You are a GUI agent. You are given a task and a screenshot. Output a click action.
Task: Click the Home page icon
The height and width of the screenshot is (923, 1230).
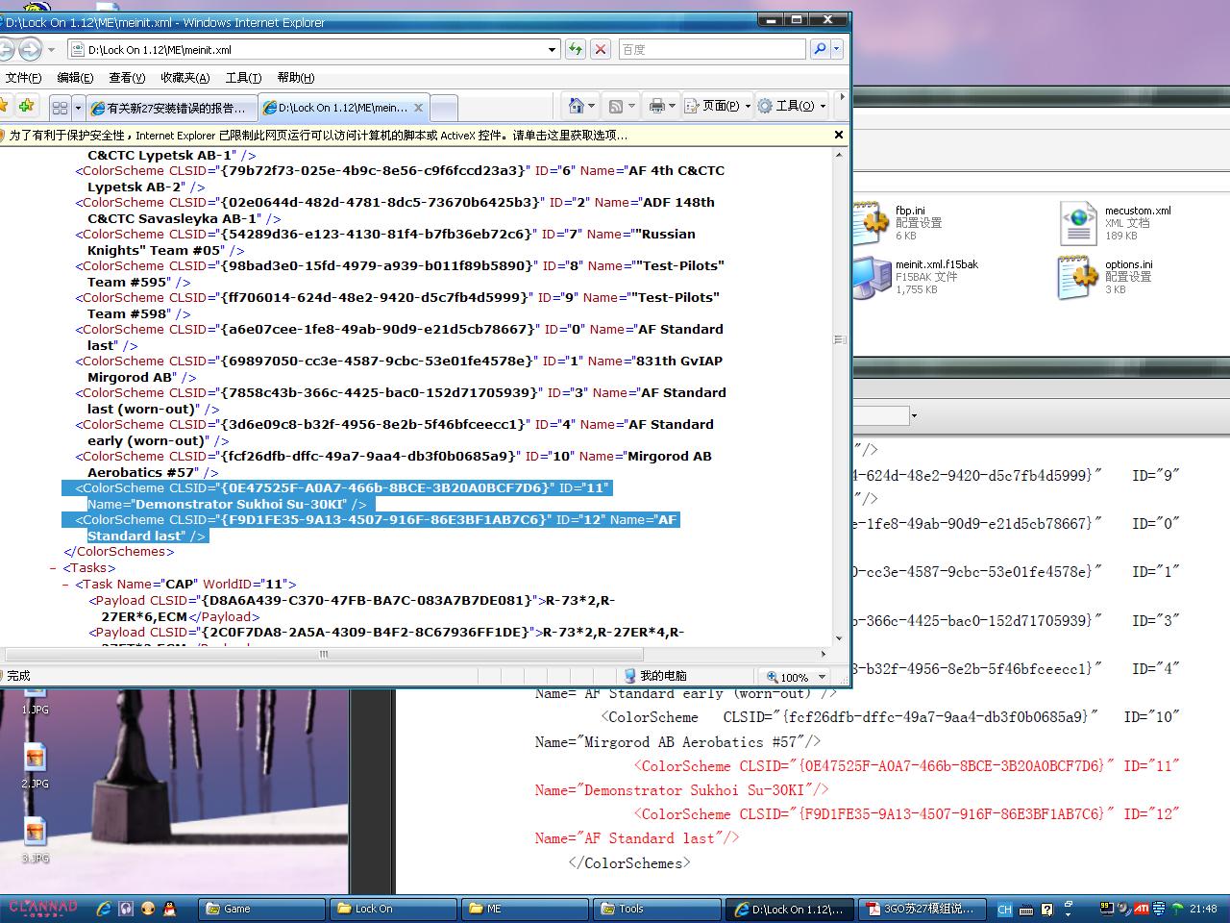576,106
